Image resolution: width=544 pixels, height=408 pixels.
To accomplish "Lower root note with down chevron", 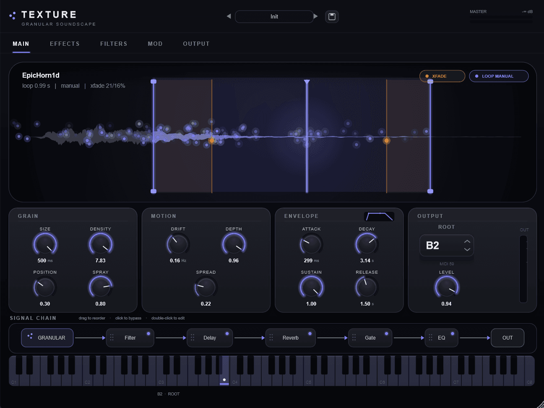I will (x=467, y=249).
